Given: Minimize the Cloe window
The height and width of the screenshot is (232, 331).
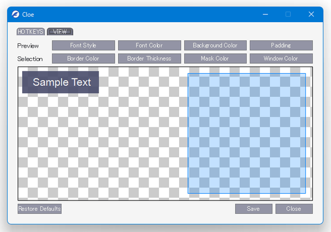Looking at the screenshot, I should click(x=266, y=14).
